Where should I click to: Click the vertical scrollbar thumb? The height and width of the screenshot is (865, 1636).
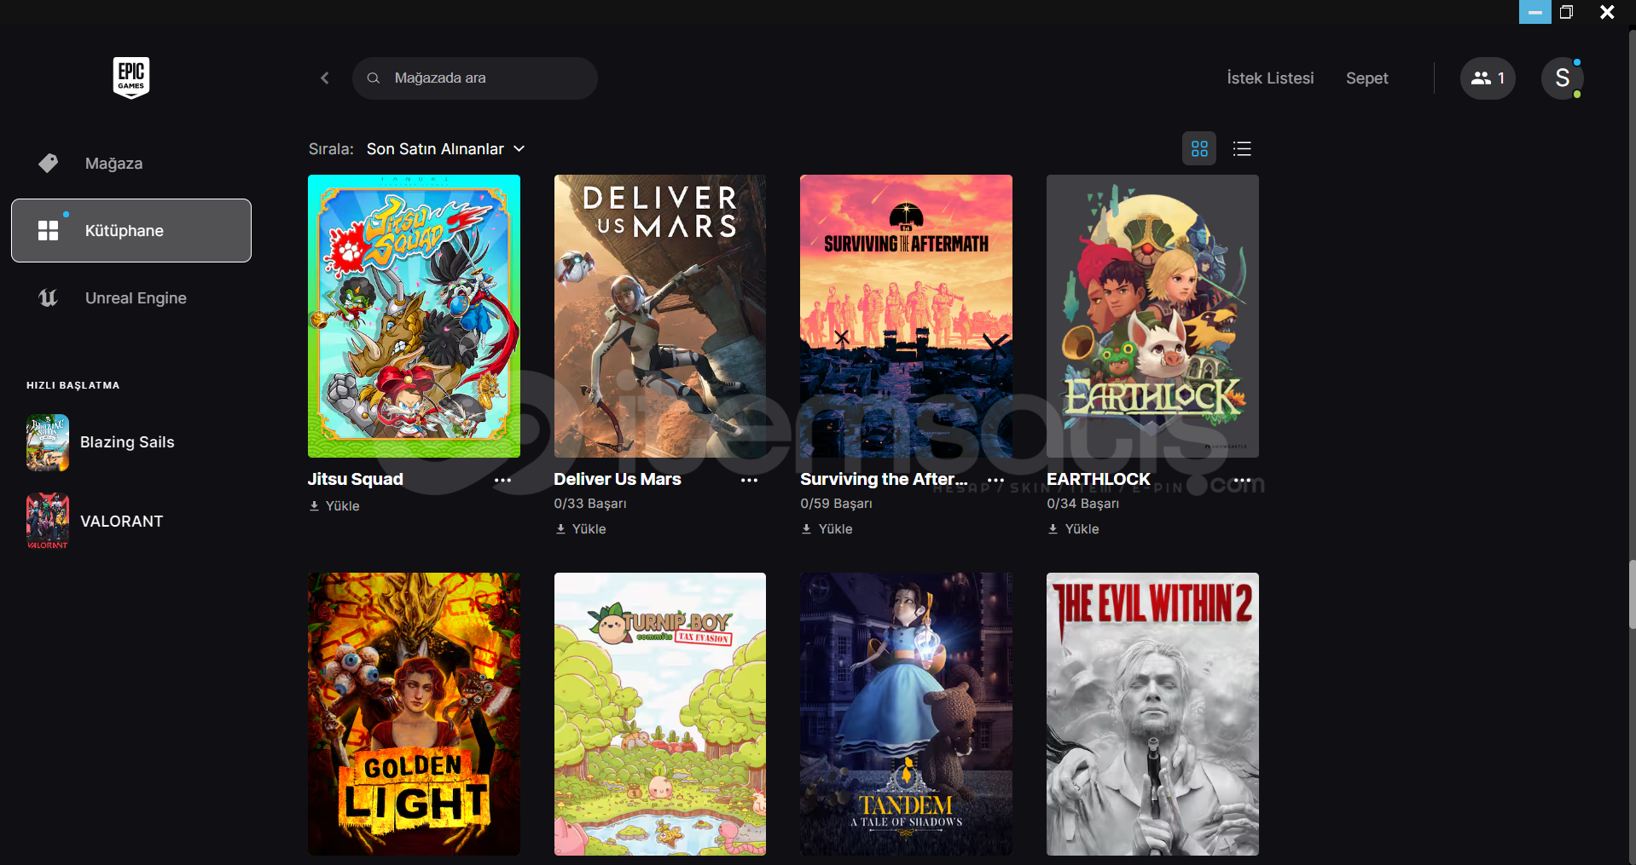pyautogui.click(x=1632, y=595)
